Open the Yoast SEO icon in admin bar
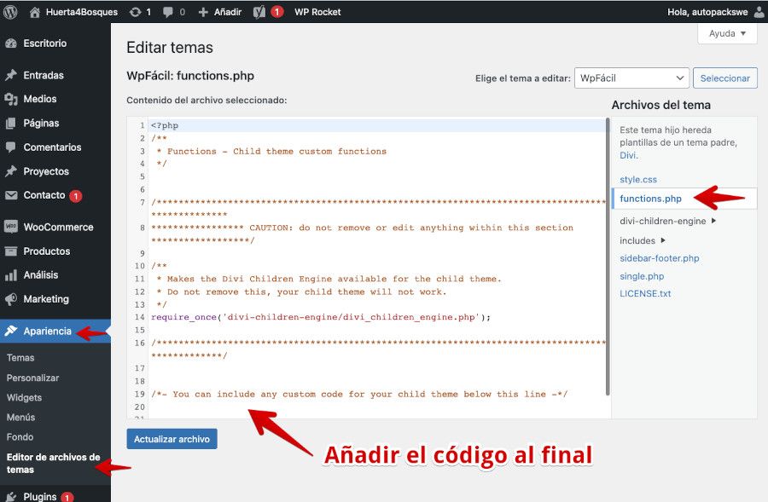The height and width of the screenshot is (502, 768). [x=259, y=12]
